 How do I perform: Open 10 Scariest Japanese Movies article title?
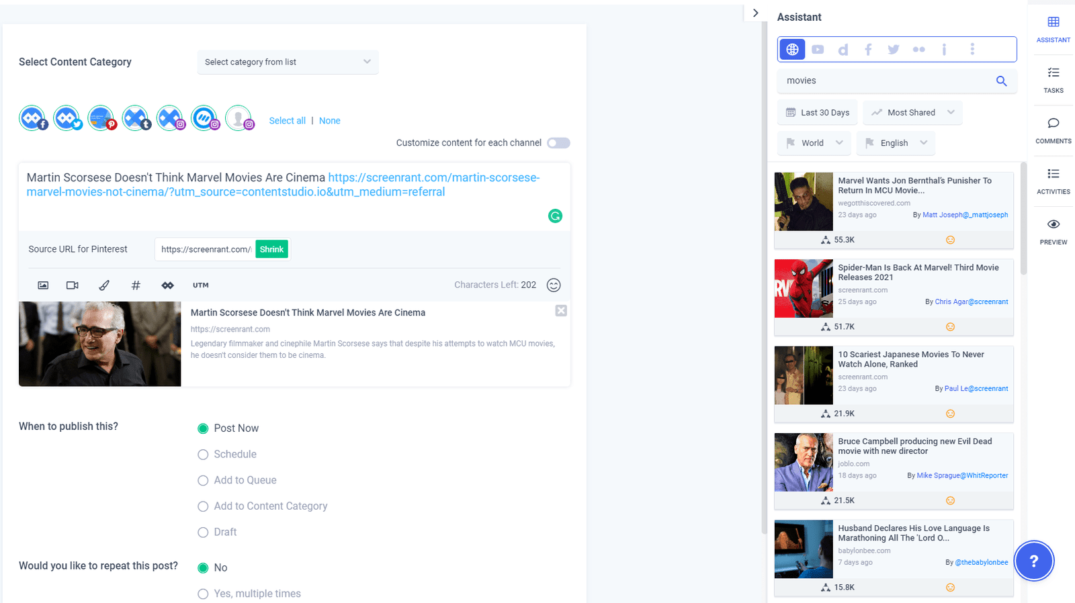[910, 359]
